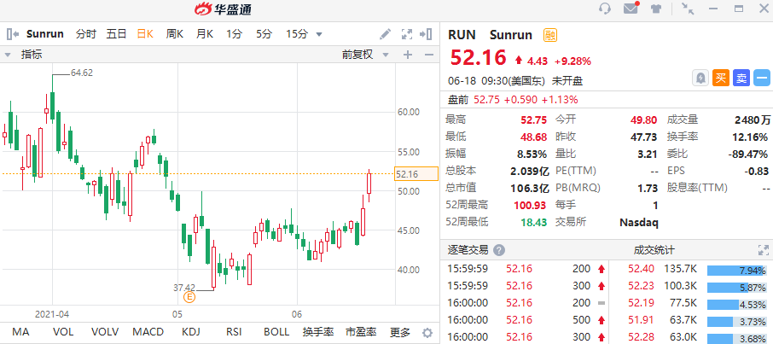Screen dimensions: 773x344
Task: Click the 逐笔交易 heading
Action: [x=468, y=250]
